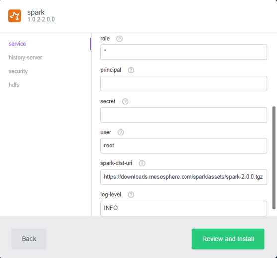
Task: Go to the hdfs configuration section
Action: (14, 85)
